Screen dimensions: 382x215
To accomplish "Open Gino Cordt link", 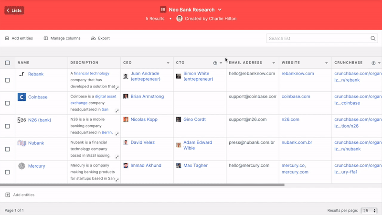I will [x=194, y=119].
